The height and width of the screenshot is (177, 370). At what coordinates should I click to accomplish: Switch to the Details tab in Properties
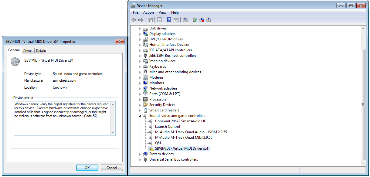[x=41, y=51]
